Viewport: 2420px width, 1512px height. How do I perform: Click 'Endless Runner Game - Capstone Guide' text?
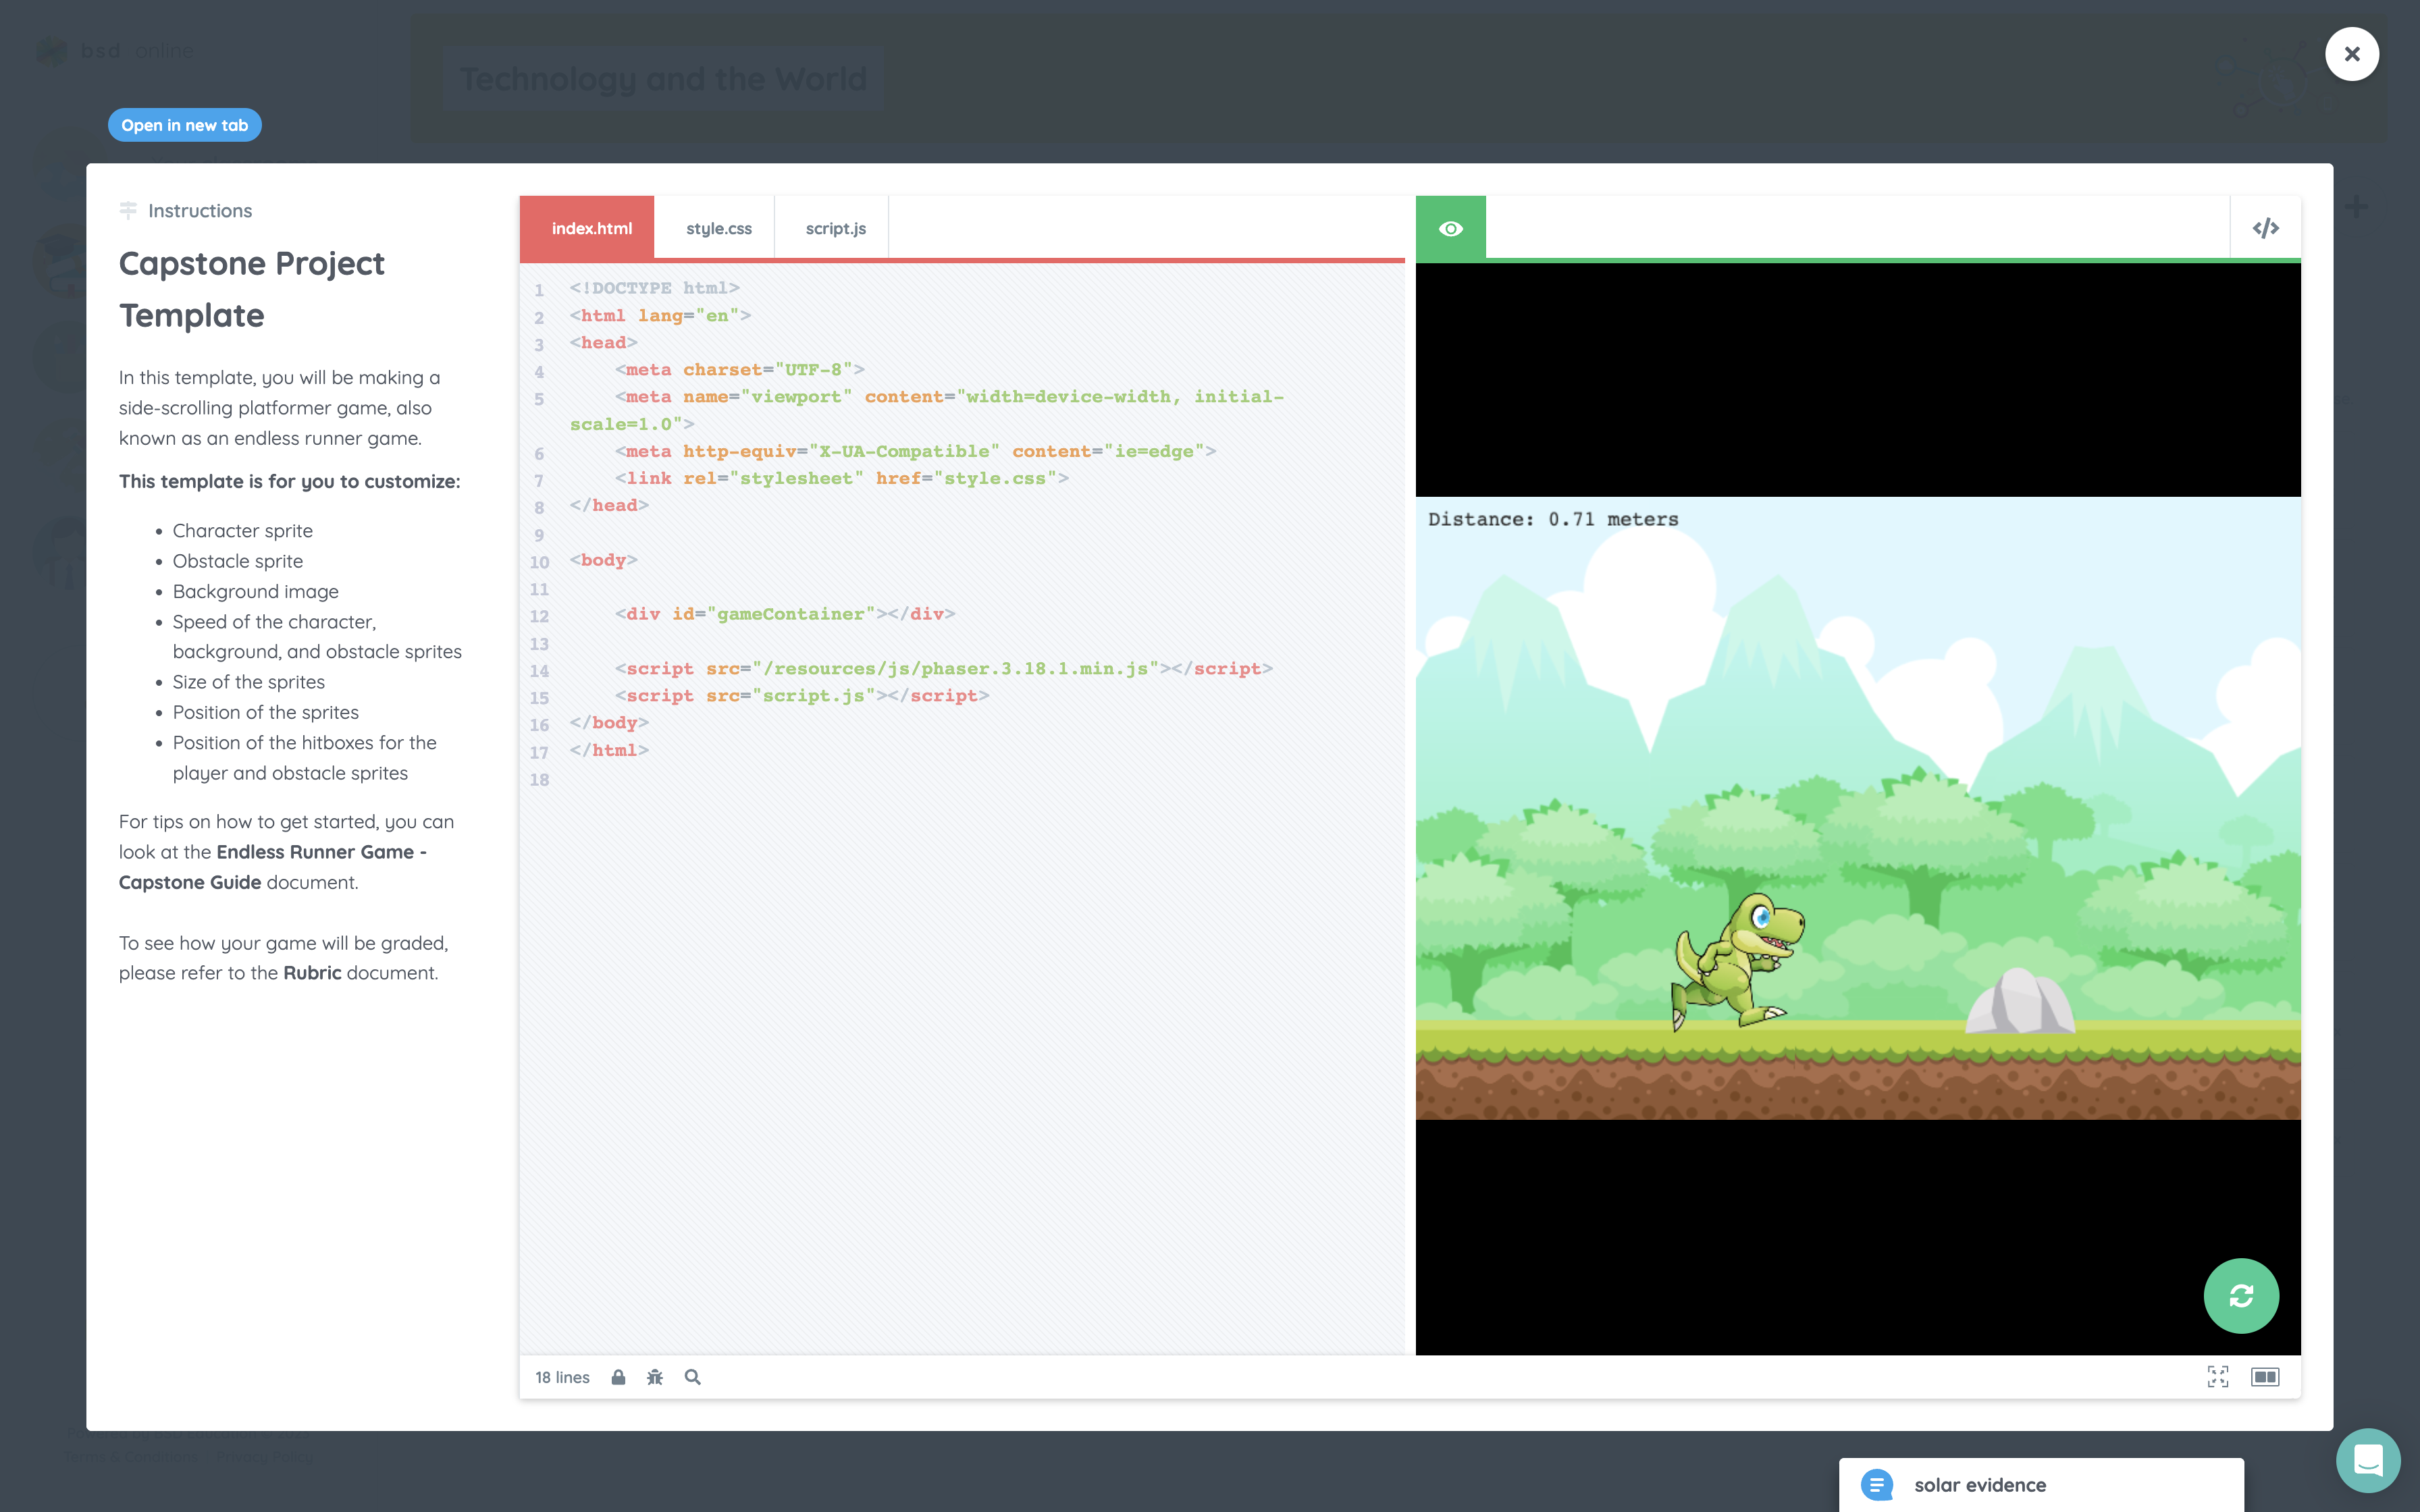[272, 867]
